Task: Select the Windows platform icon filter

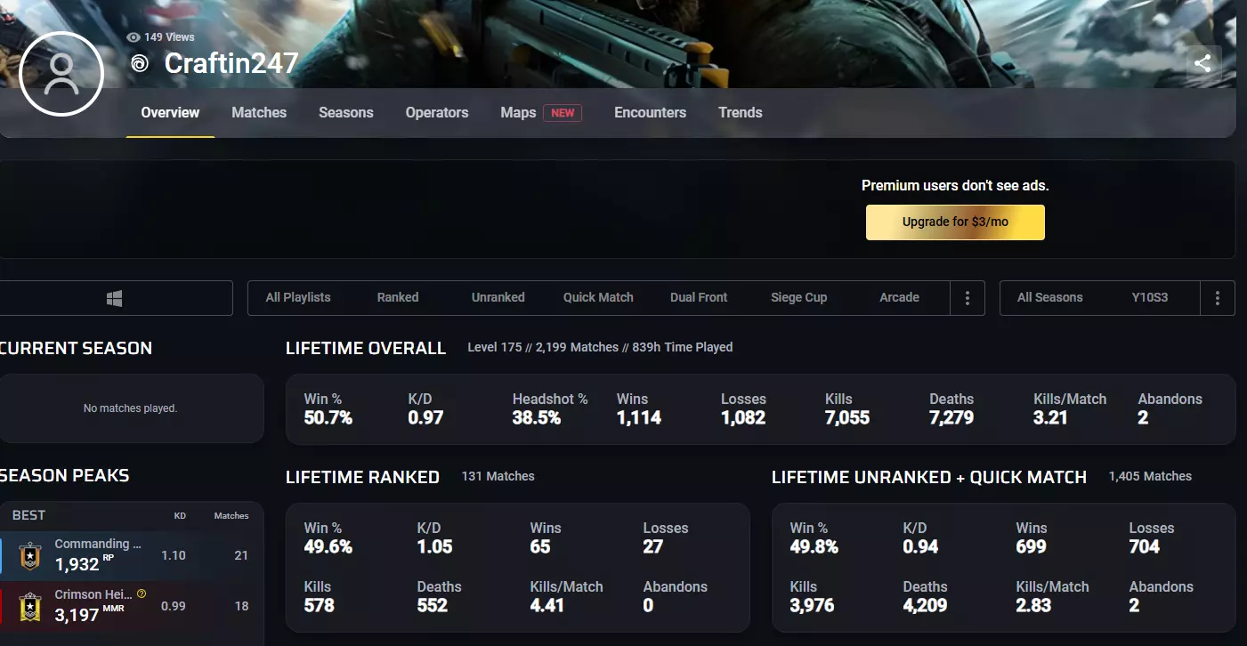Action: click(114, 298)
